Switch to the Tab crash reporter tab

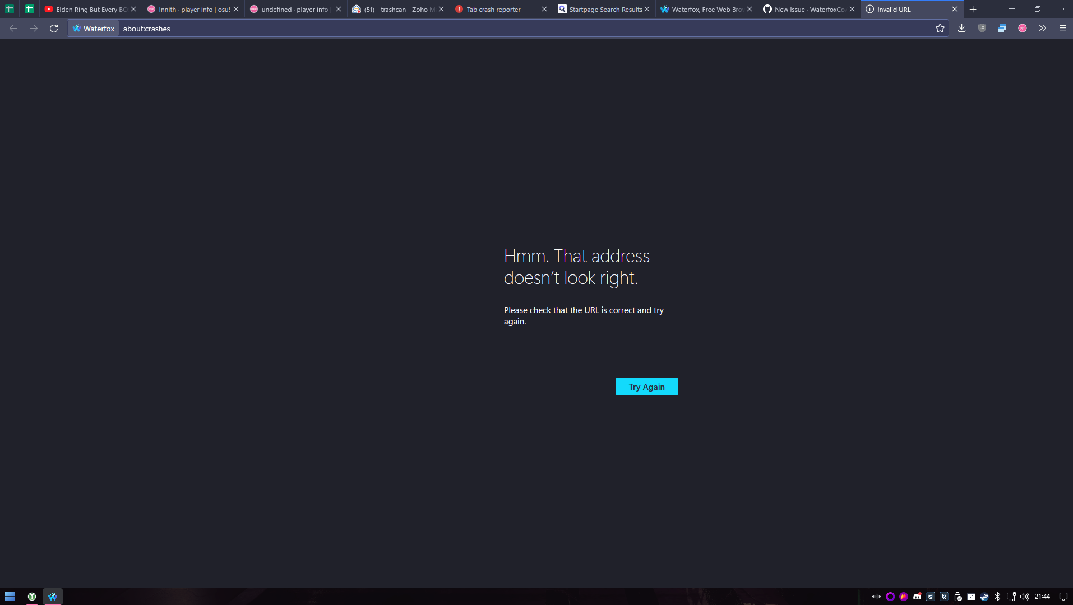point(493,9)
